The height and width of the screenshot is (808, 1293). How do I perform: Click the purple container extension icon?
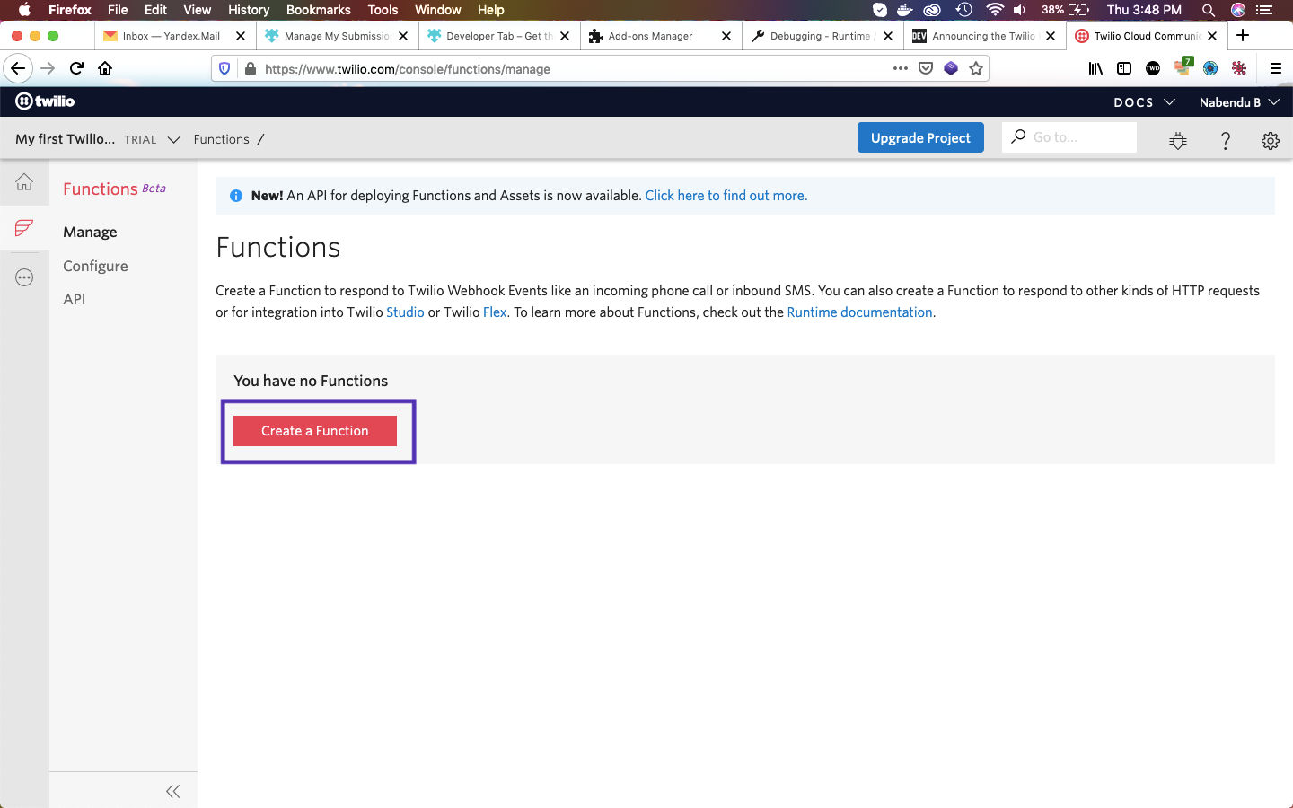click(x=951, y=68)
